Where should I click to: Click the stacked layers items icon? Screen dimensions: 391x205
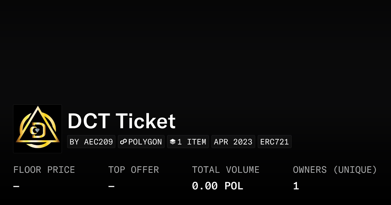[173, 142]
